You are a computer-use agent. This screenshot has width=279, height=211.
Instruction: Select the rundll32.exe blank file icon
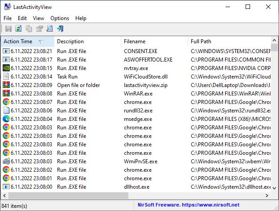tap(6, 110)
